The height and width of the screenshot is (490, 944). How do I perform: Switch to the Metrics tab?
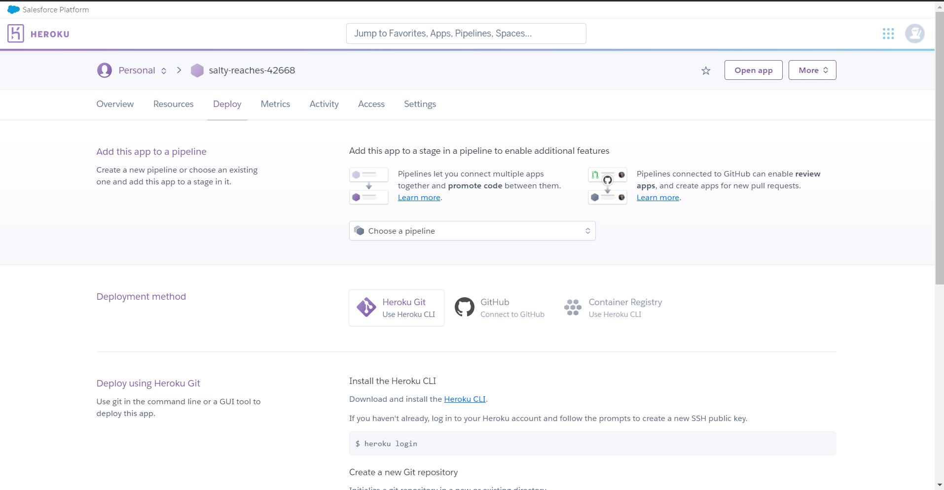pyautogui.click(x=275, y=104)
